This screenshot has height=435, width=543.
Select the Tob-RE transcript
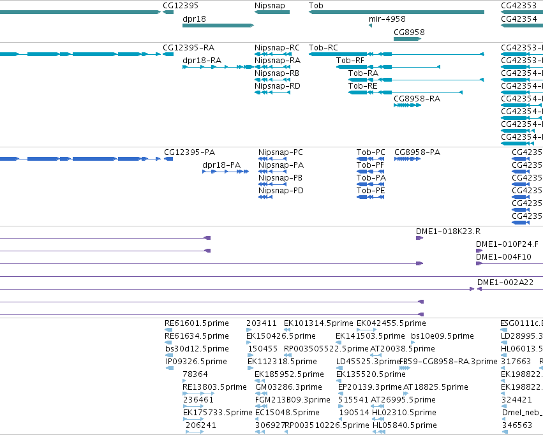(x=405, y=92)
